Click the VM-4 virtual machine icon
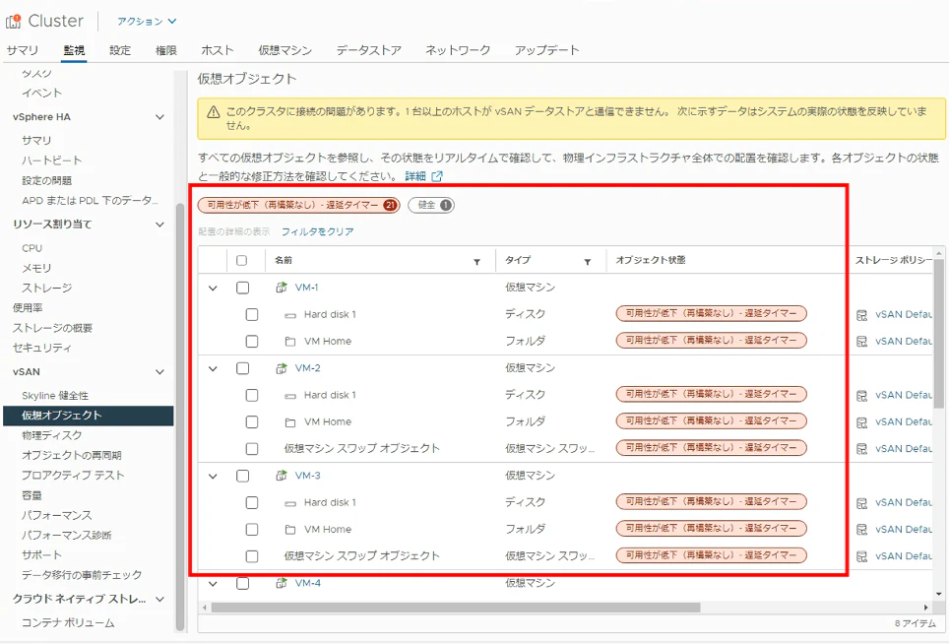This screenshot has height=644, width=949. tap(282, 584)
